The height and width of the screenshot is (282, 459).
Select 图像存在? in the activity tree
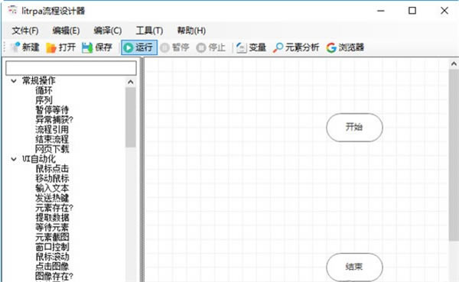pyautogui.click(x=54, y=276)
